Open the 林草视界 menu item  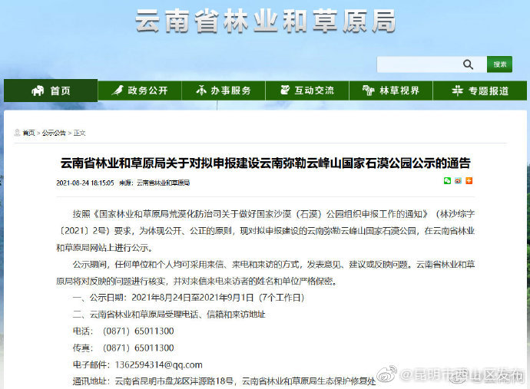coord(391,91)
